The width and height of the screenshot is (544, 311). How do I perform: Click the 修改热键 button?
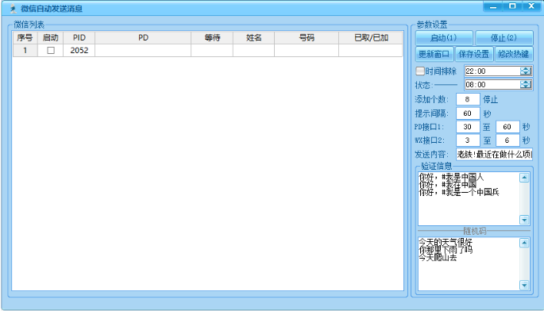pos(514,54)
